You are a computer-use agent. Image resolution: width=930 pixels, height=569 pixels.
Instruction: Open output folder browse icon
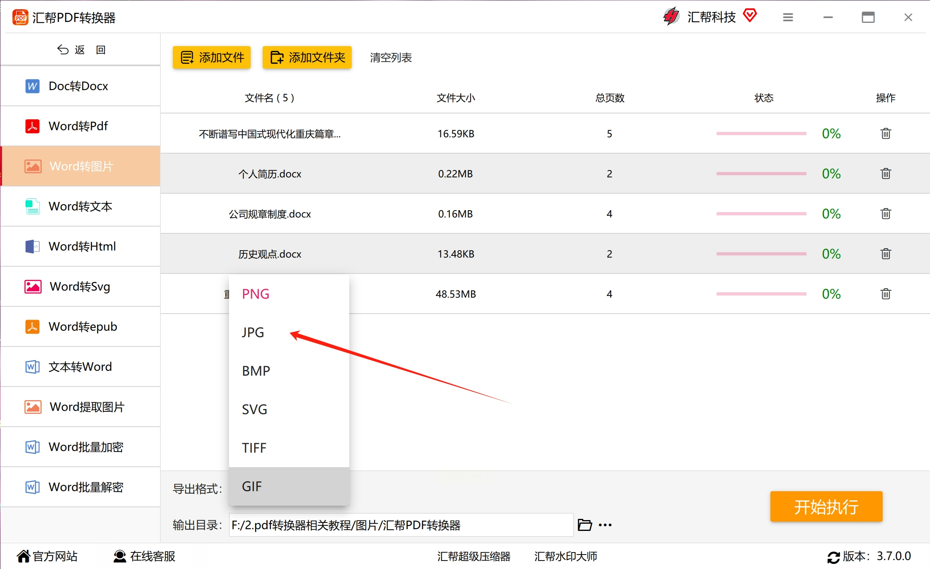tap(584, 525)
